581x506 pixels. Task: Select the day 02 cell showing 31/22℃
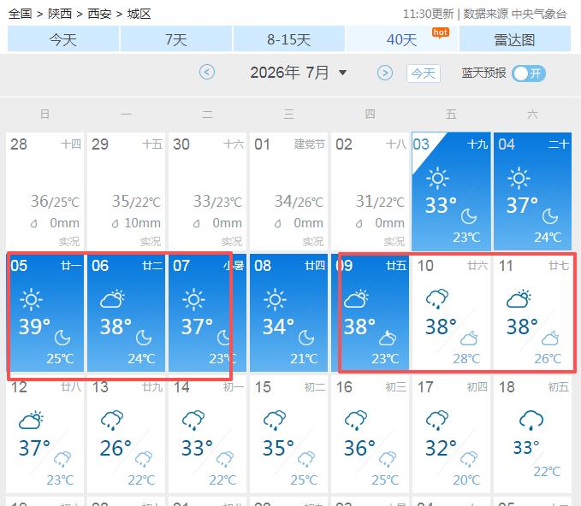coord(370,191)
